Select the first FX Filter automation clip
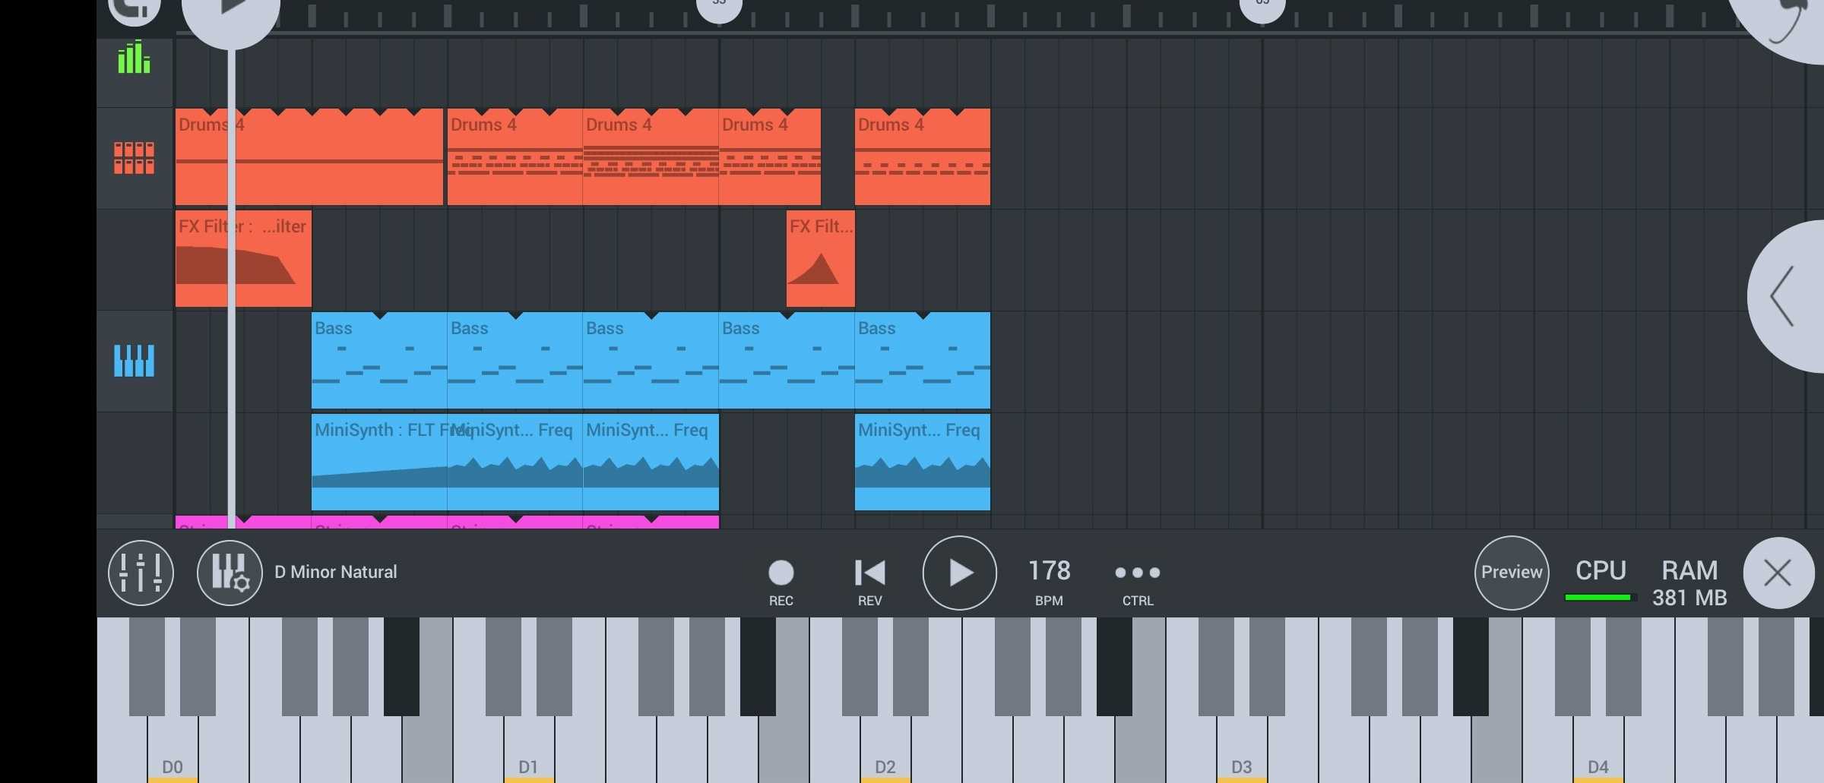The image size is (1824, 783). pos(243,259)
